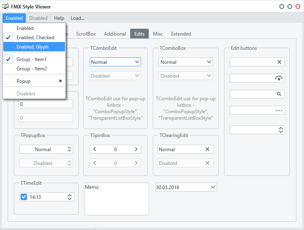
Task: Switch to the ScrollBox tab
Action: (x=86, y=34)
